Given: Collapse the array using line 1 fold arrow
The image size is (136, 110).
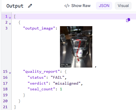Looking at the screenshot, I should coord(10,18).
